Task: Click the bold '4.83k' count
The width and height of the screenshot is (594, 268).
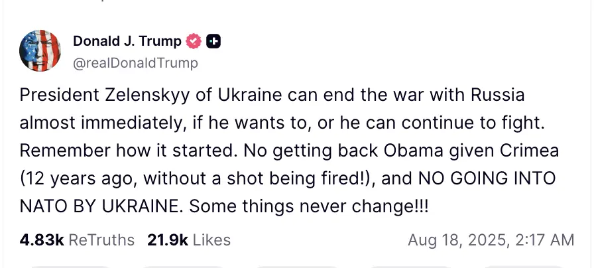Action: [x=41, y=239]
